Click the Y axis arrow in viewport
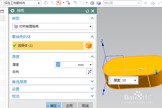The height and width of the screenshot is (108, 162). click(x=141, y=69)
